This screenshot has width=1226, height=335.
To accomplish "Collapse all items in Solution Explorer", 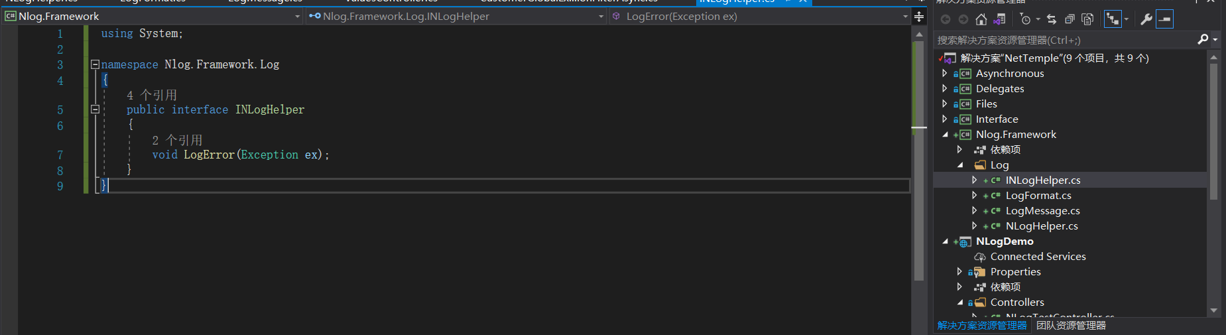I will (x=1070, y=19).
